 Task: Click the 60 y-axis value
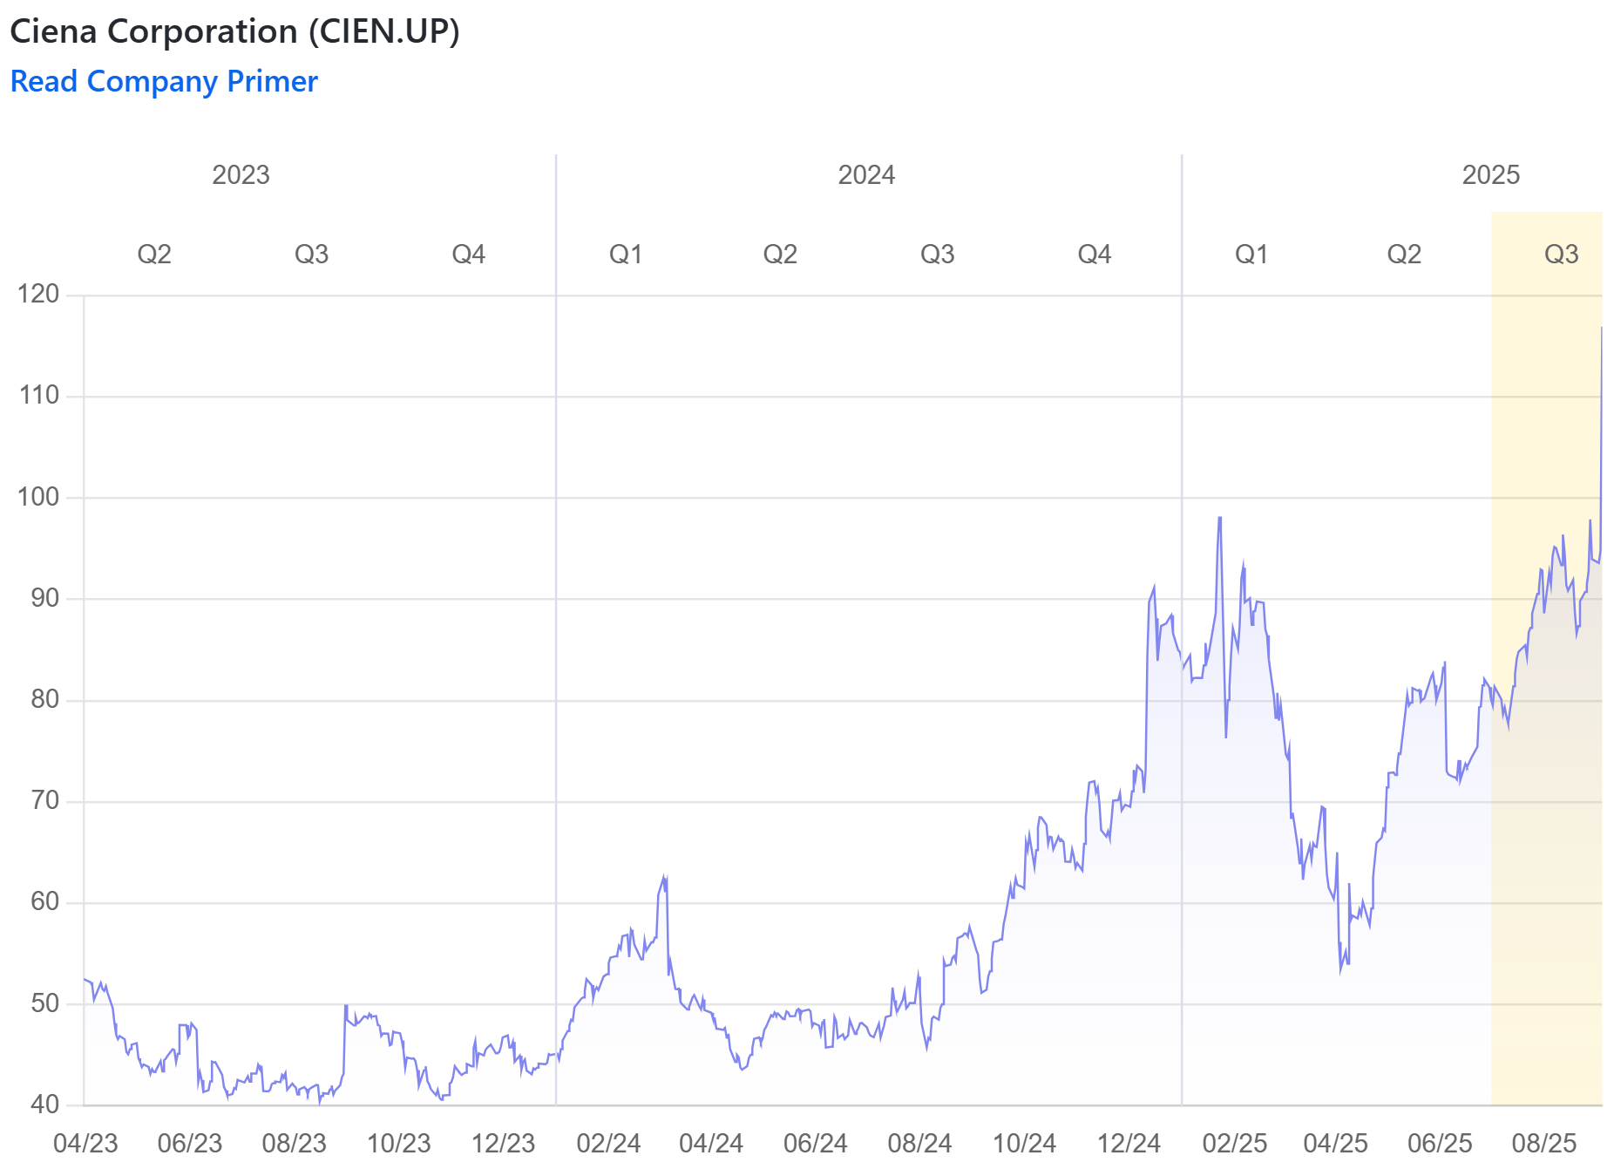(x=44, y=901)
